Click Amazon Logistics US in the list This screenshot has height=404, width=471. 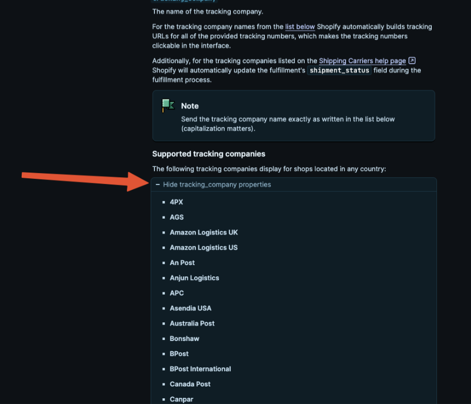(203, 247)
